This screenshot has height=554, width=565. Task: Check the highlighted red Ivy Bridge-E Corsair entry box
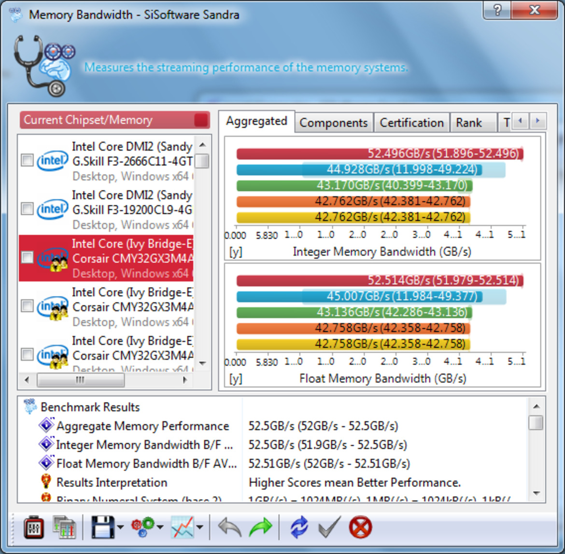coord(28,258)
